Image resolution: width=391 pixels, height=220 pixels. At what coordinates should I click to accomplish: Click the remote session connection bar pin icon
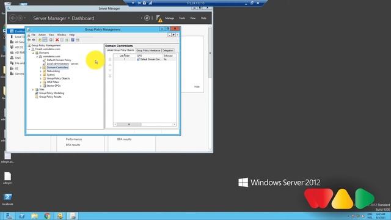139,3
